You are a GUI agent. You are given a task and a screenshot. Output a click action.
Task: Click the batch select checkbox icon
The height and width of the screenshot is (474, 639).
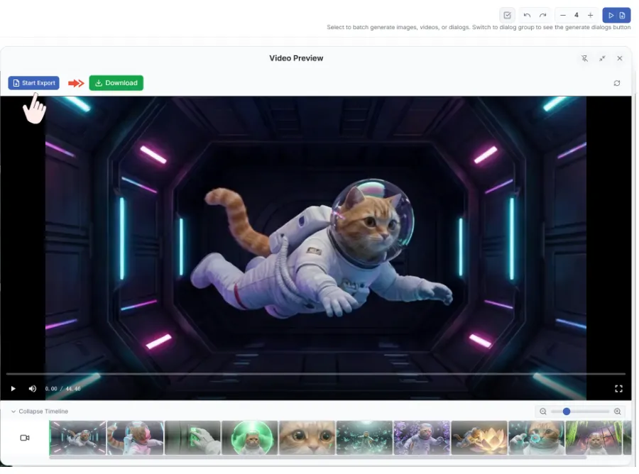coord(507,15)
